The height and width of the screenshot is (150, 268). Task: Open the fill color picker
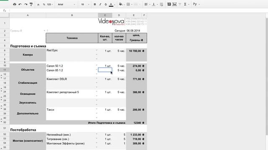(121, 5)
